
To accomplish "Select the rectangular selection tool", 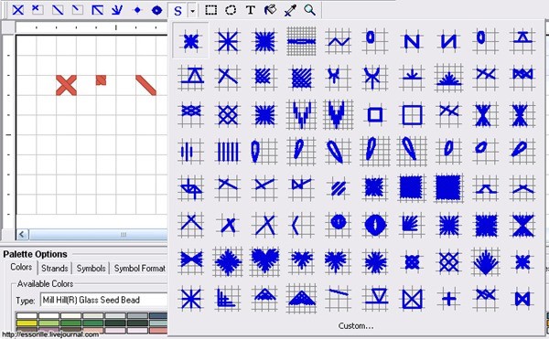I will pyautogui.click(x=210, y=10).
